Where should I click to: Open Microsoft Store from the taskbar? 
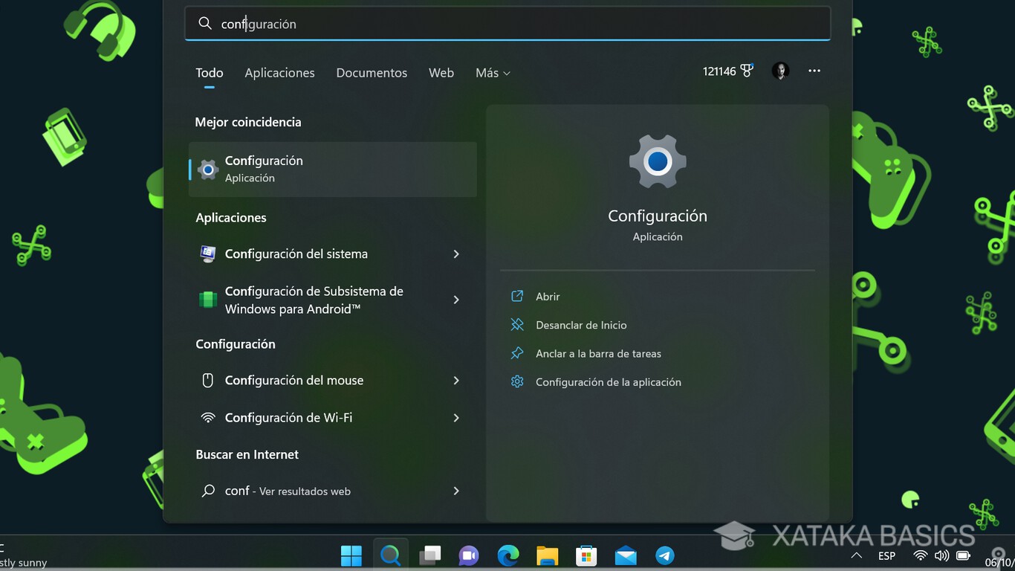tap(586, 555)
